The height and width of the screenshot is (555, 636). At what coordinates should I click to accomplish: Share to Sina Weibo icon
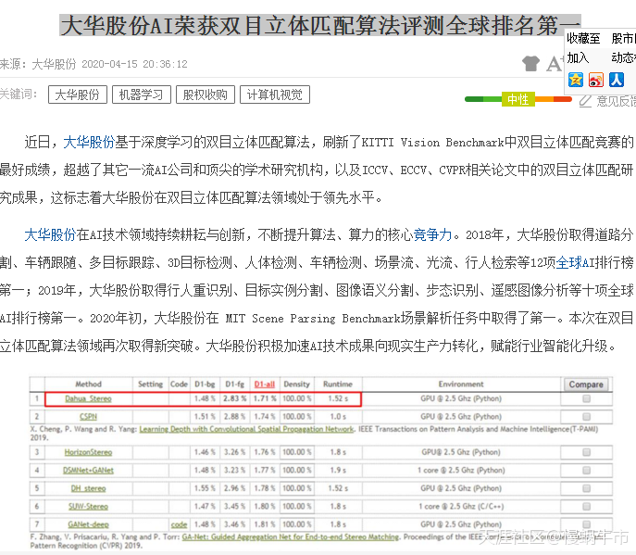(596, 80)
